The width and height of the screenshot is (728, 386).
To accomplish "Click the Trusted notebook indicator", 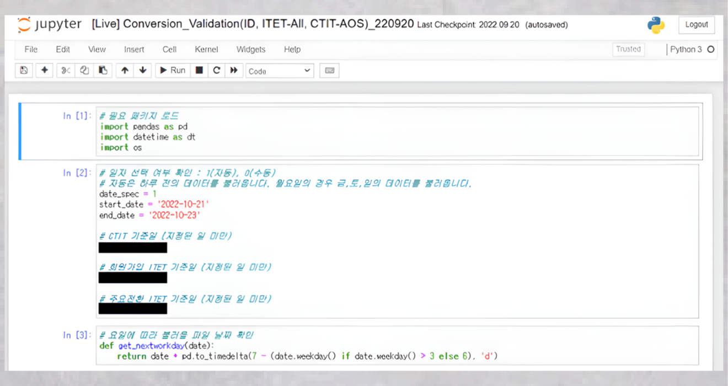I will (x=629, y=49).
